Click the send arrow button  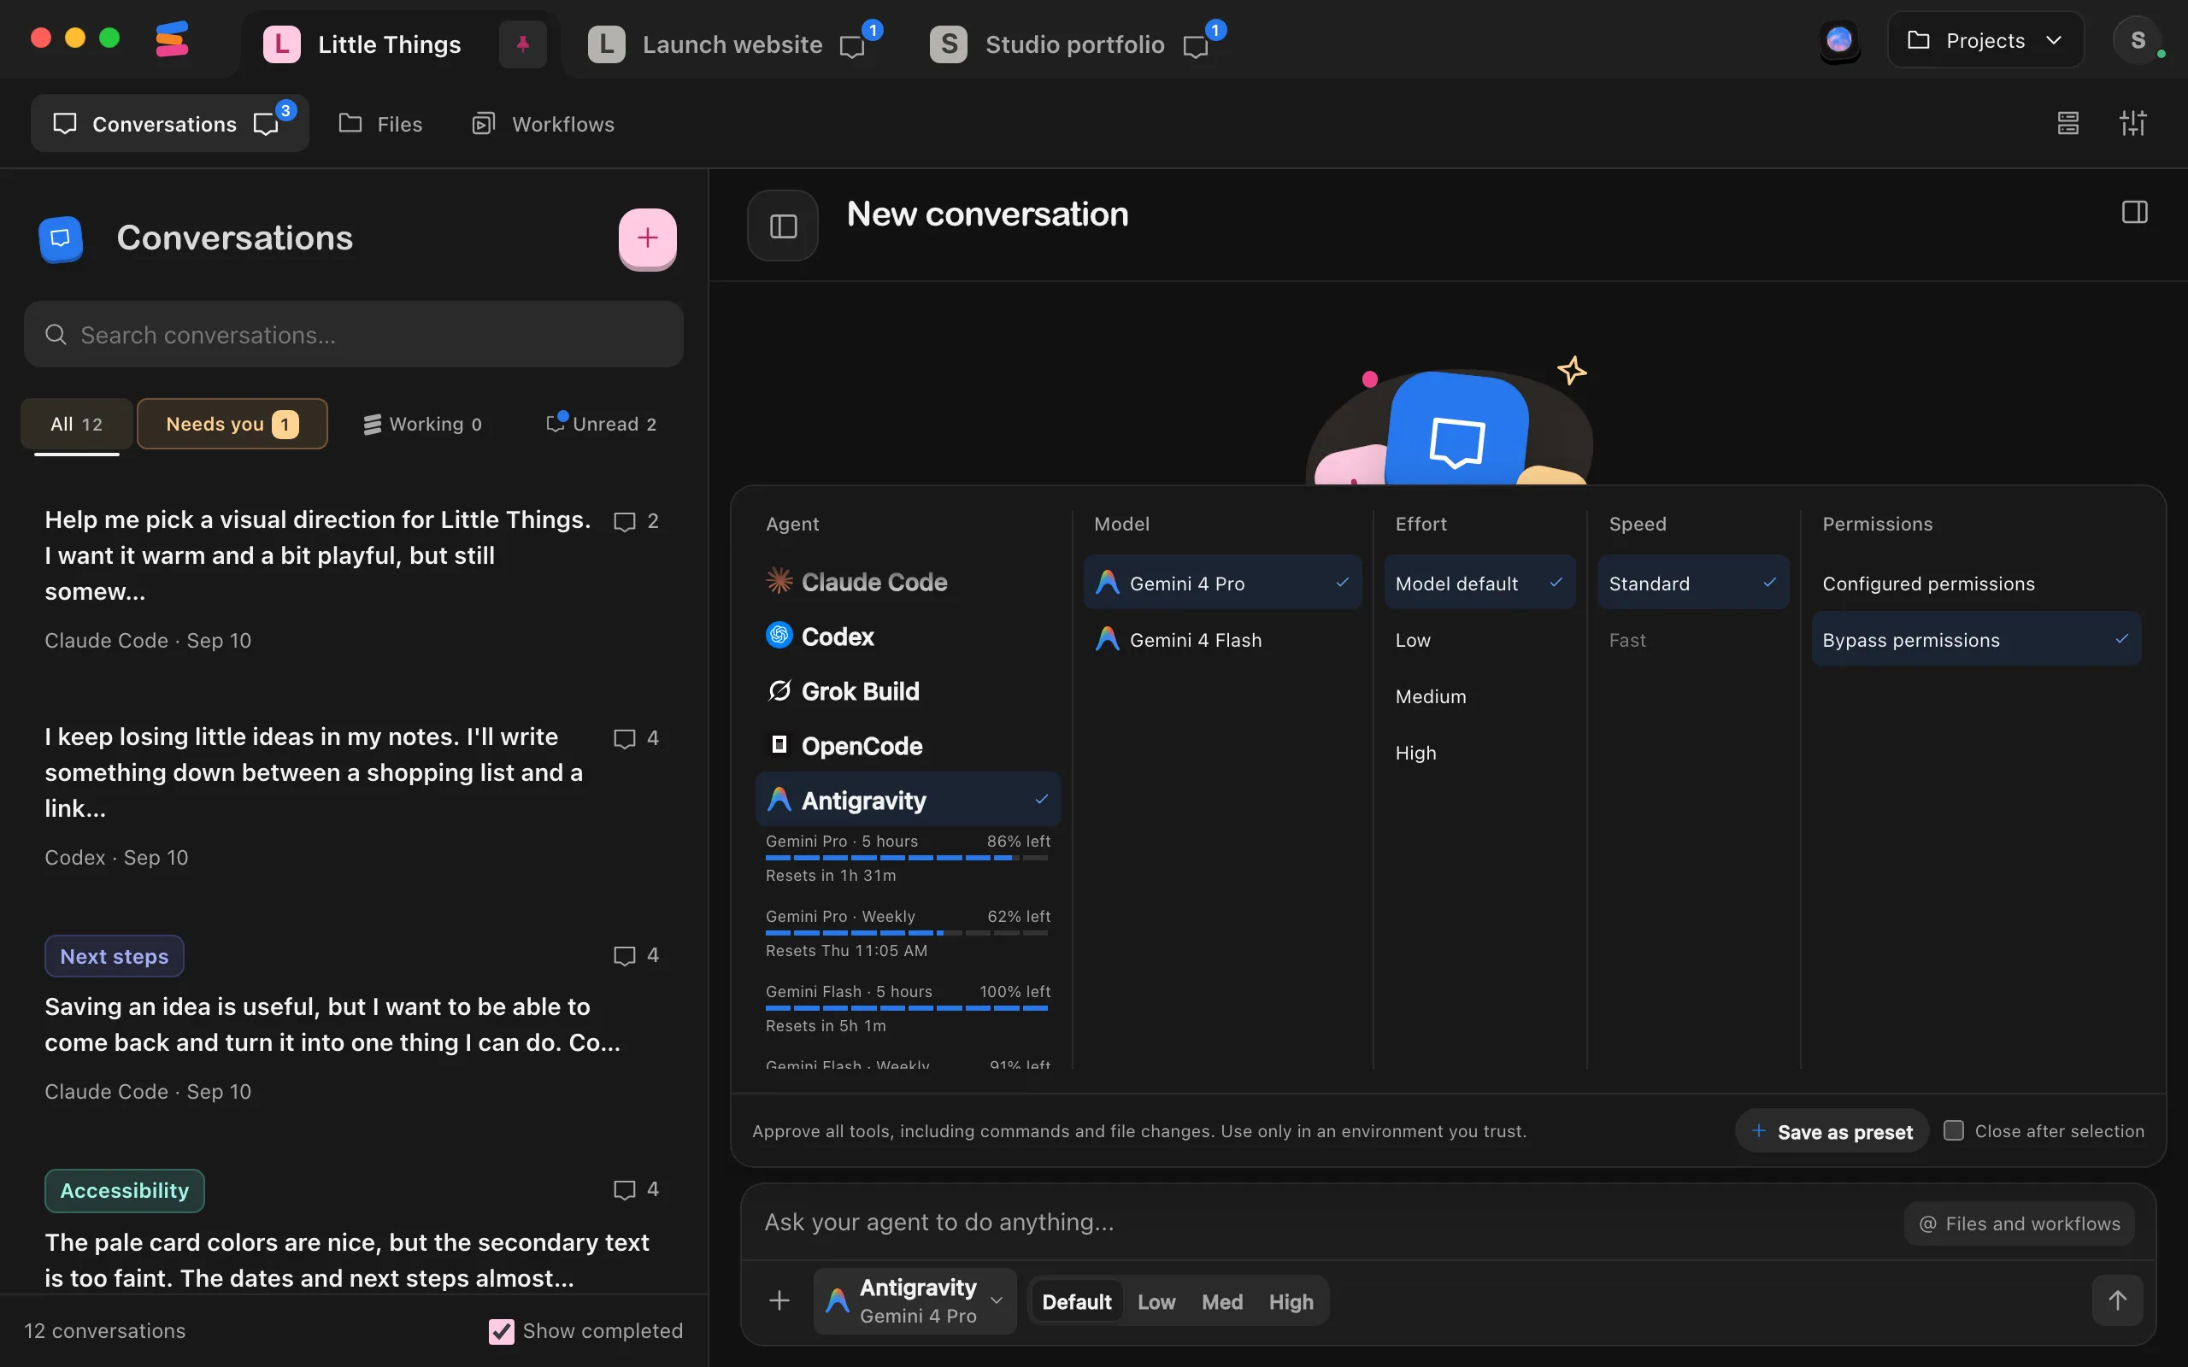2117,1300
